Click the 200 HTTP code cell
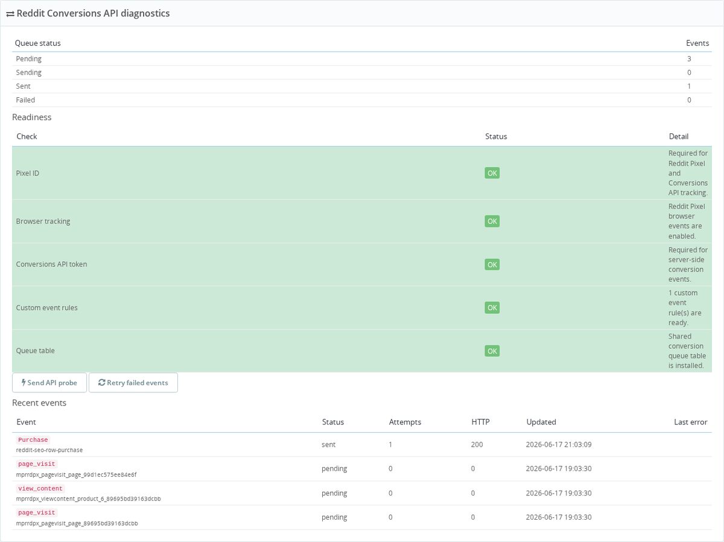Viewport: 724px width, 542px height. coord(477,444)
